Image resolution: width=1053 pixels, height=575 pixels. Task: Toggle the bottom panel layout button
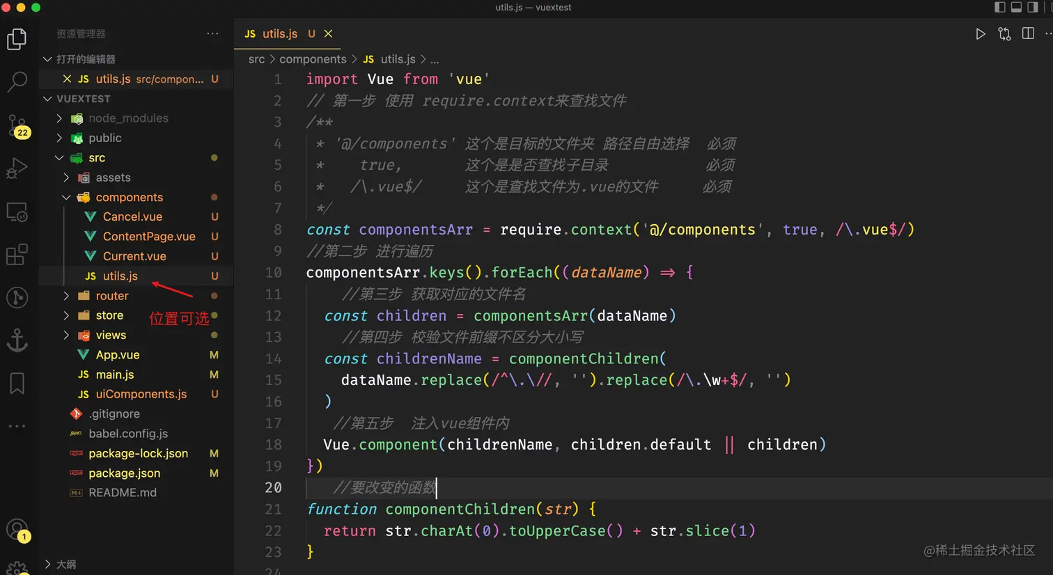1016,7
